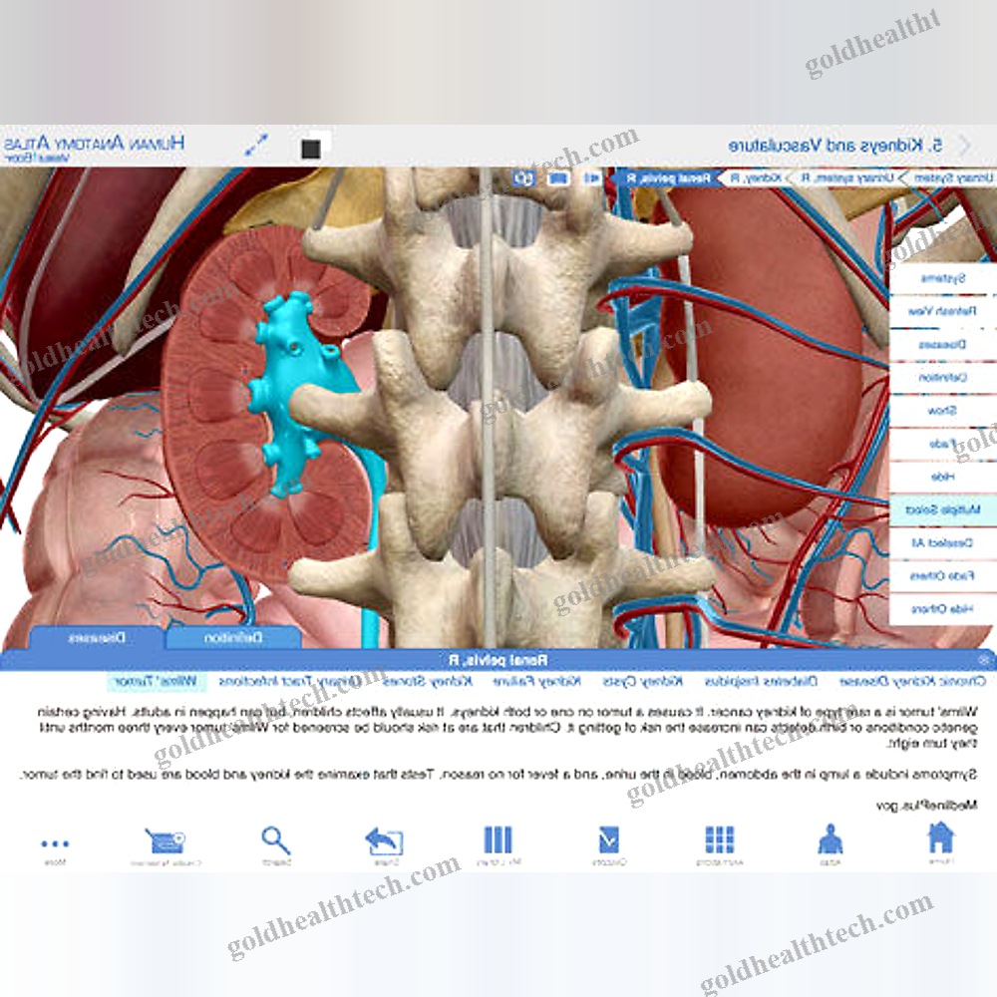The image size is (997, 997).
Task: Select the Kidney, R breadcrumb
Action: (x=755, y=178)
